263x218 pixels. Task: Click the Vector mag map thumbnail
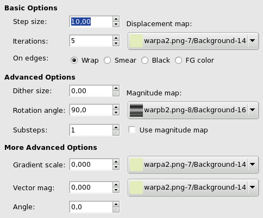pos(136,187)
